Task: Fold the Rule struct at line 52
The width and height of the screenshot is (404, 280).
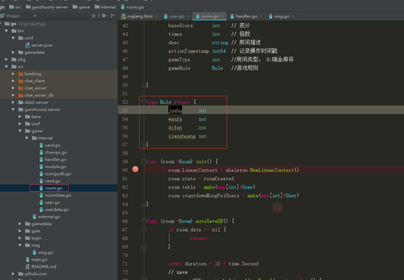Action: [143, 102]
